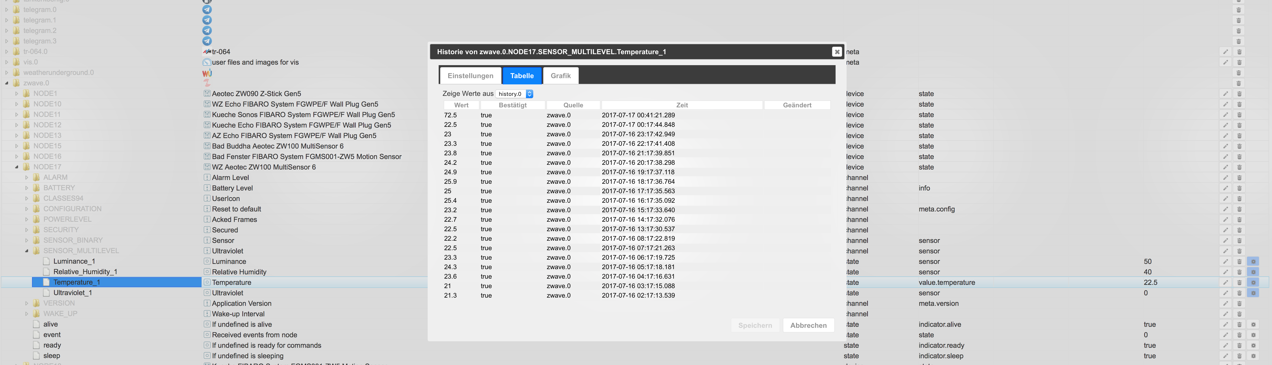The width and height of the screenshot is (1272, 365).
Task: Select the Ultraviolet_1 tree item
Action: 73,293
